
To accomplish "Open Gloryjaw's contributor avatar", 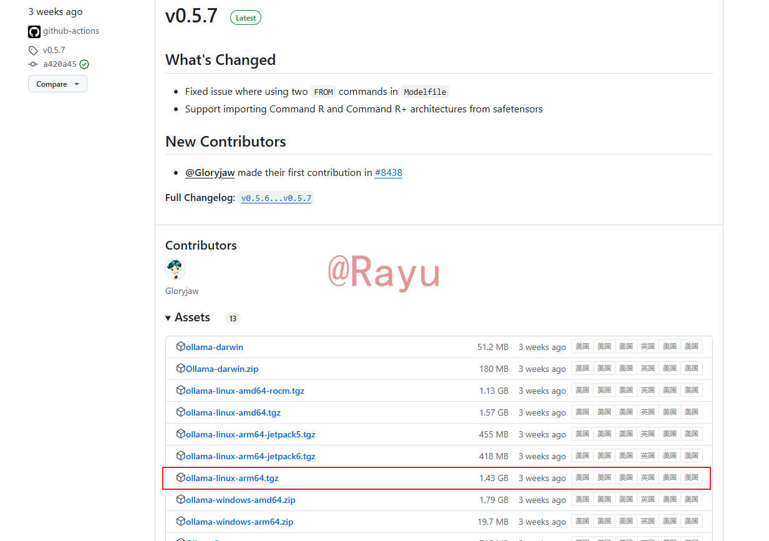I will coord(175,270).
